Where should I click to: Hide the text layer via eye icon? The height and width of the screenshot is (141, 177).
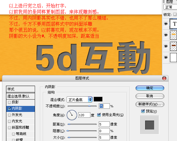166,24
